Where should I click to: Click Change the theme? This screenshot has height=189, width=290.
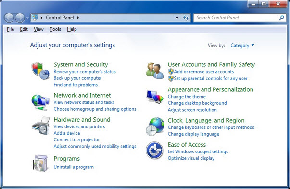click(x=187, y=97)
